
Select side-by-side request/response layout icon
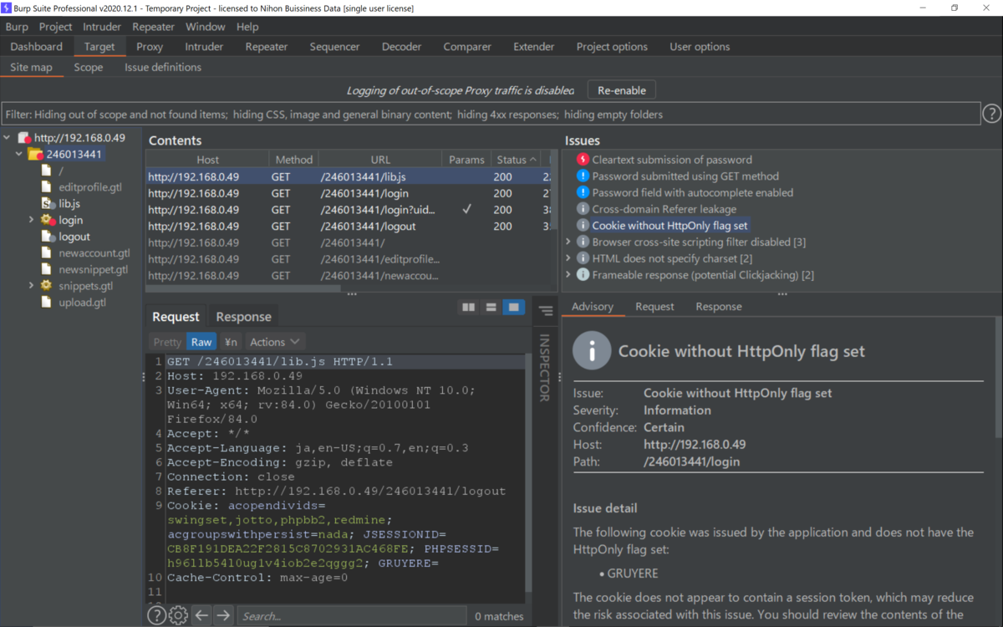click(468, 308)
